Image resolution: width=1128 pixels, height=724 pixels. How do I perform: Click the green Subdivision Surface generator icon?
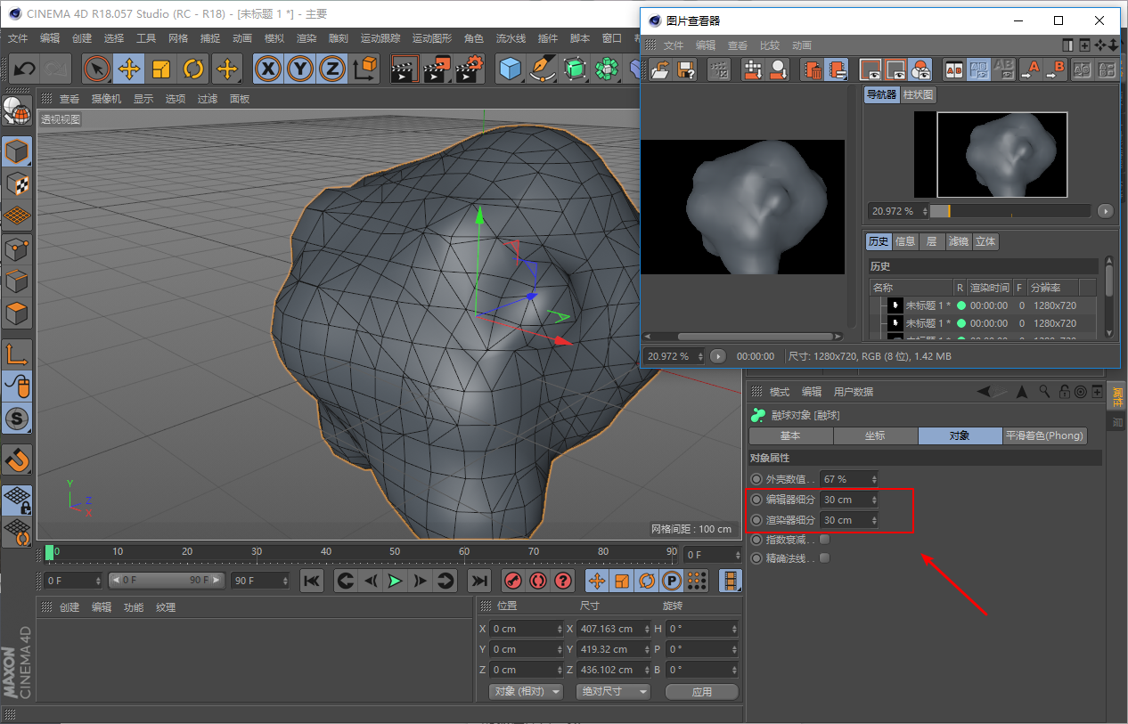click(575, 69)
